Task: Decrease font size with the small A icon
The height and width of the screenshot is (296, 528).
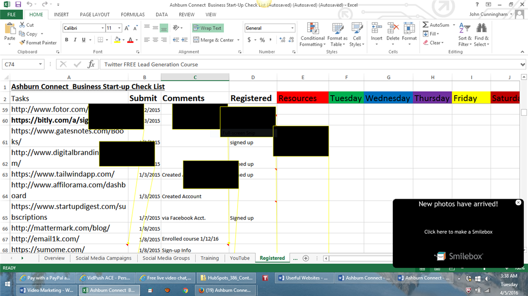Action: 136,28
